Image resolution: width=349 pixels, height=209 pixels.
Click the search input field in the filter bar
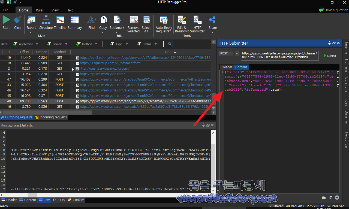(x=191, y=44)
